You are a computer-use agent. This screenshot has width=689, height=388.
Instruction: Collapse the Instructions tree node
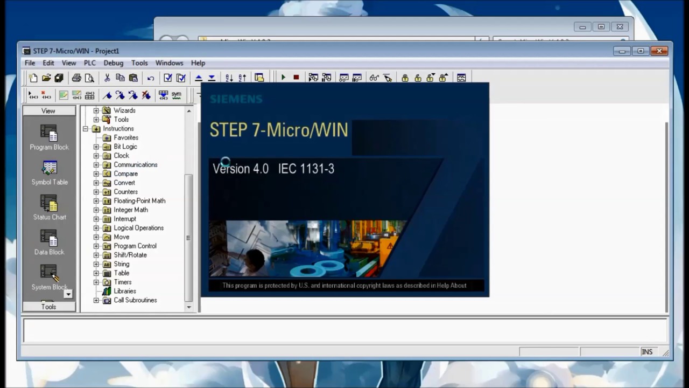[x=86, y=129]
